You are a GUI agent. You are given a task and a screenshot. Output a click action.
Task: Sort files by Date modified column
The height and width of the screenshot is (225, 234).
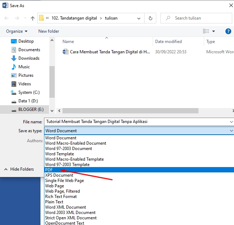click(x=168, y=42)
